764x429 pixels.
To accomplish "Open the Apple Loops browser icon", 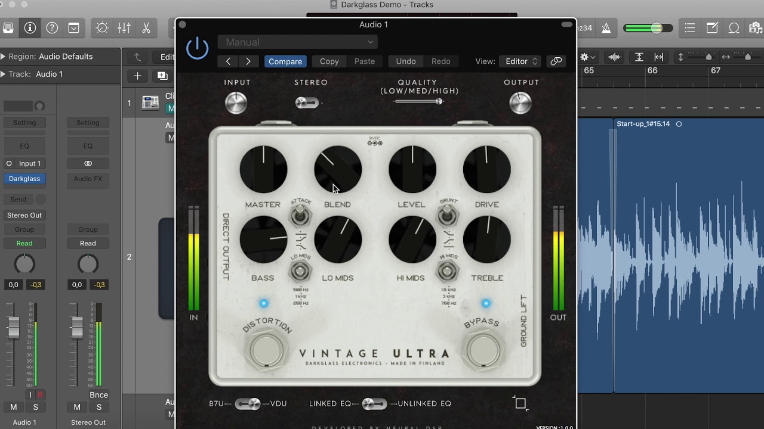I will (x=734, y=28).
